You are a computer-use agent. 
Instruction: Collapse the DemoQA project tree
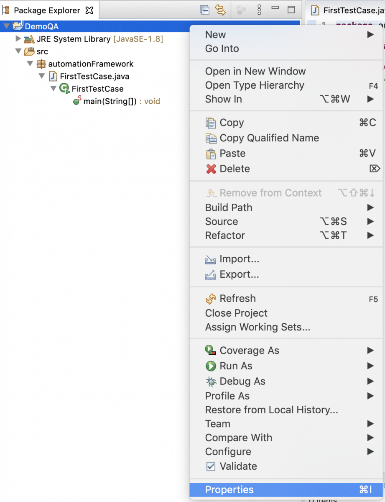pyautogui.click(x=6, y=26)
